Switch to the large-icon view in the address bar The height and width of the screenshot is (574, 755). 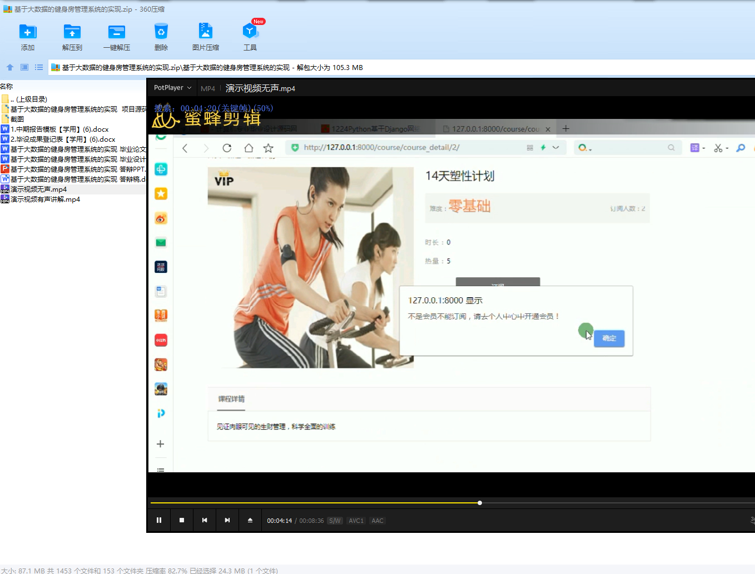point(24,67)
